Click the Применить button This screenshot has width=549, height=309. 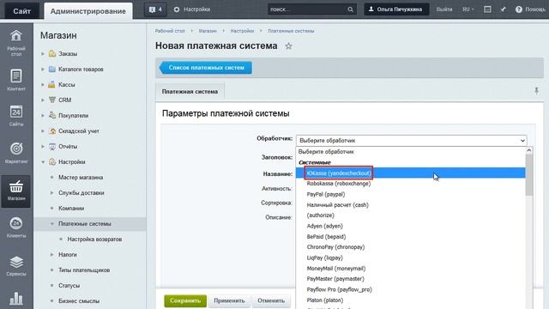[x=229, y=300]
